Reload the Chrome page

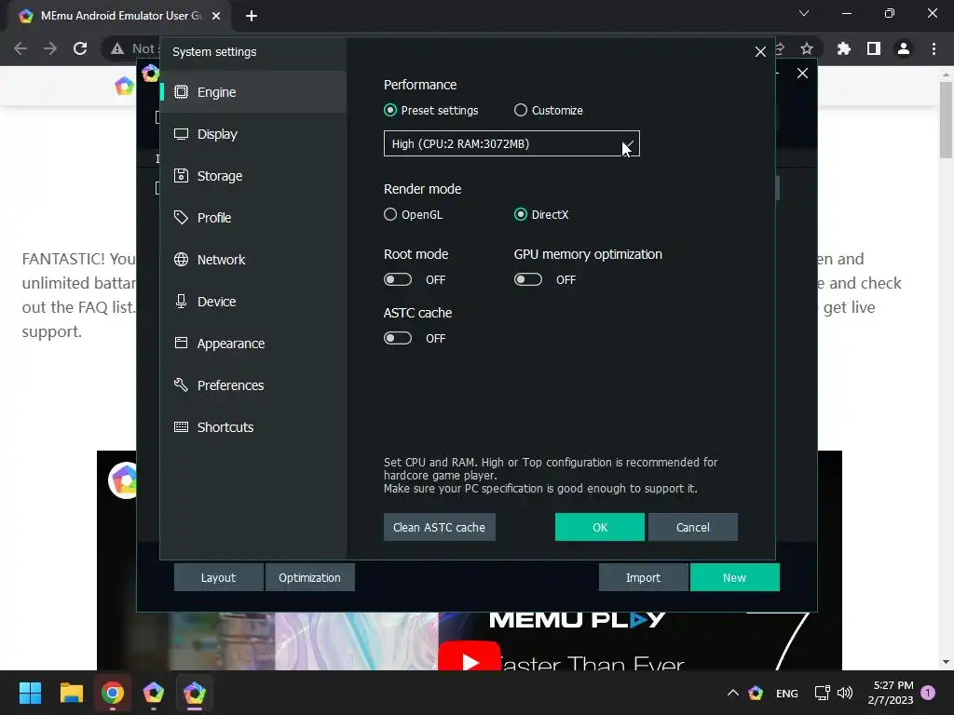pyautogui.click(x=80, y=48)
